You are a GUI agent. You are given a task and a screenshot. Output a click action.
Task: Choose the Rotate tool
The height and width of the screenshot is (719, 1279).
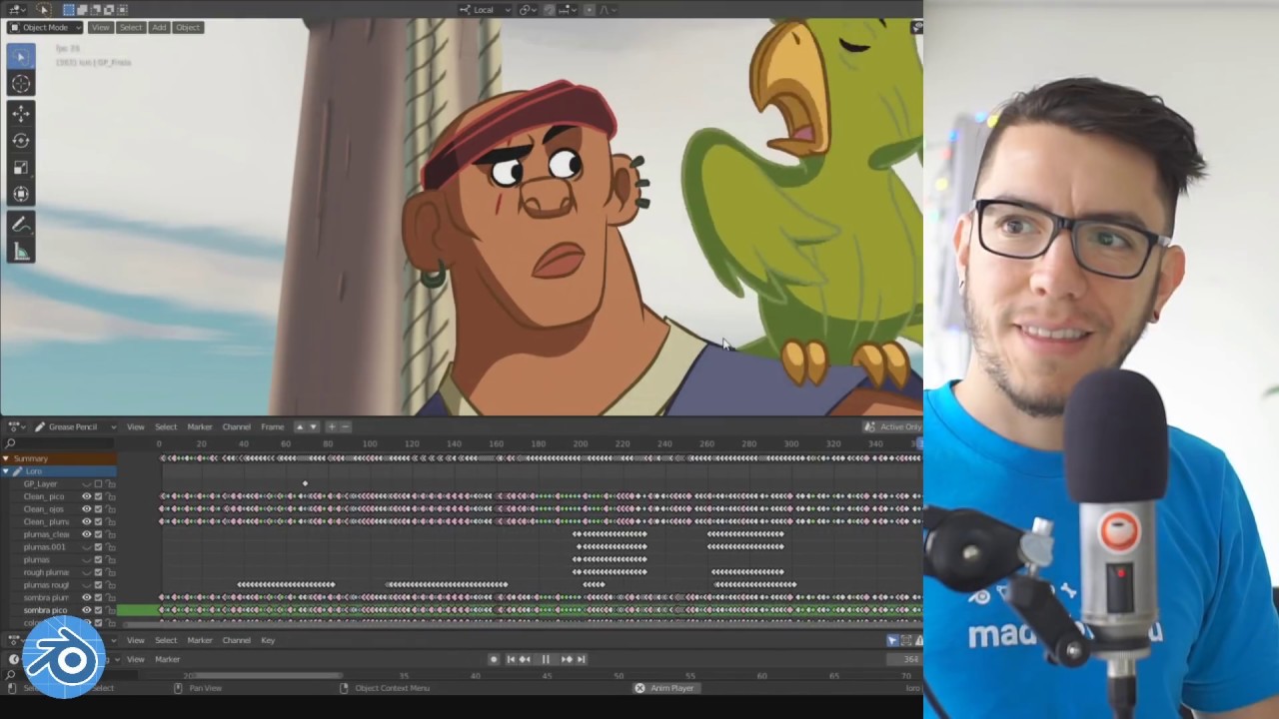pyautogui.click(x=21, y=141)
